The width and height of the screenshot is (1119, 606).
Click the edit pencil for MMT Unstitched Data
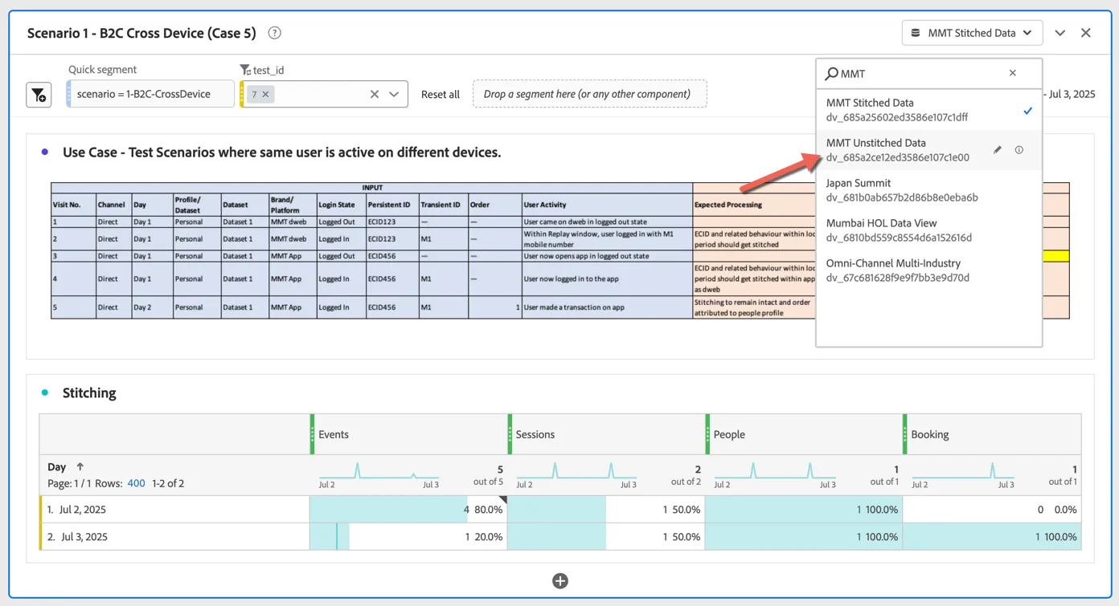998,150
